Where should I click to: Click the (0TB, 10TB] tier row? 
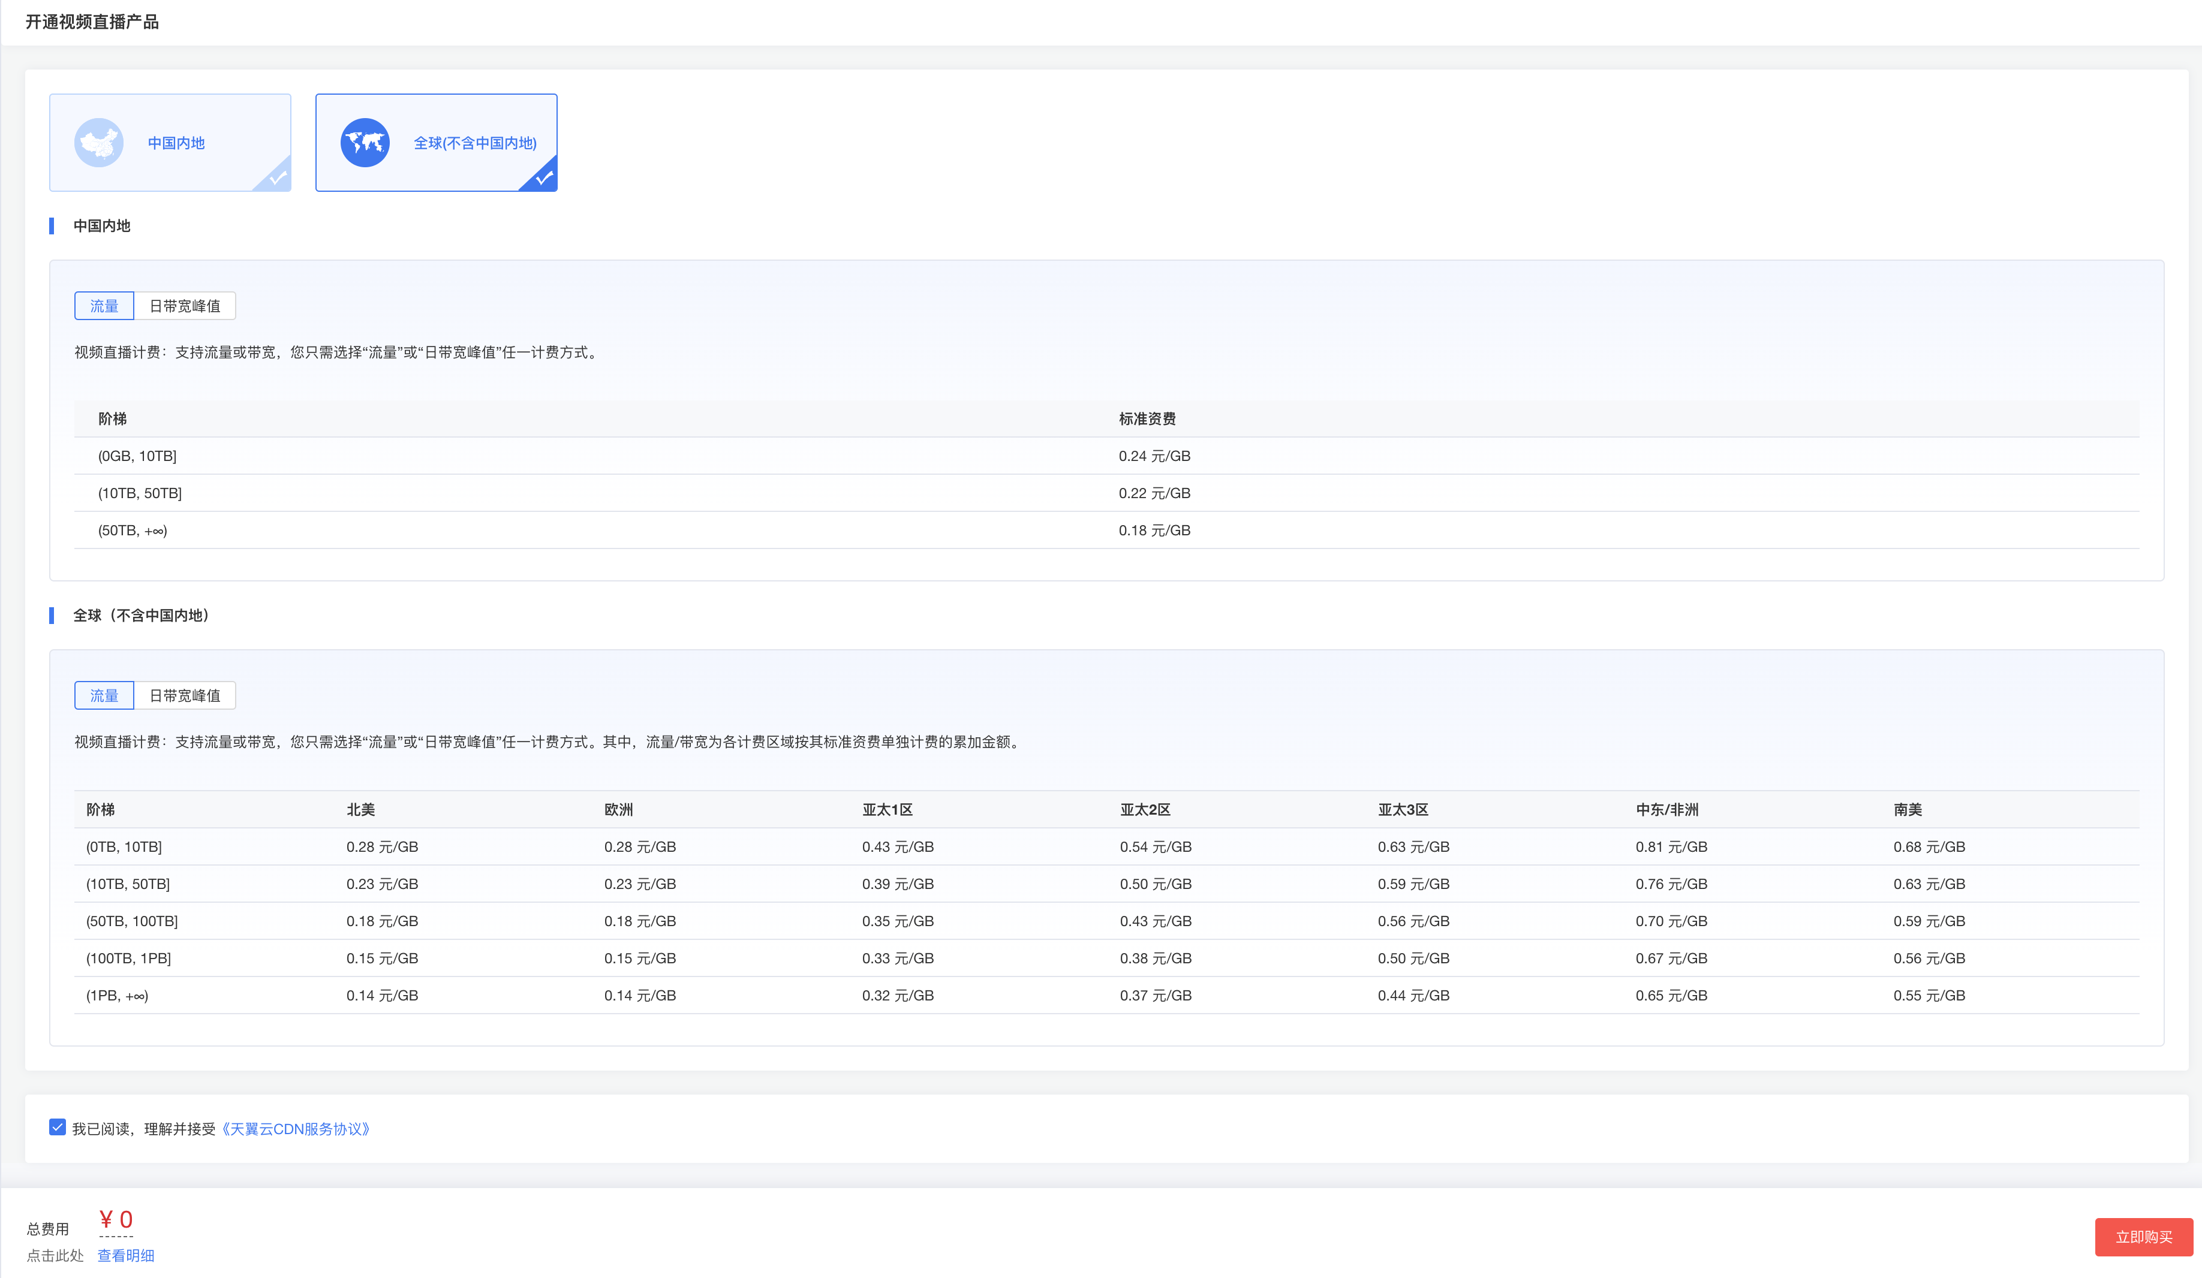tap(1106, 846)
